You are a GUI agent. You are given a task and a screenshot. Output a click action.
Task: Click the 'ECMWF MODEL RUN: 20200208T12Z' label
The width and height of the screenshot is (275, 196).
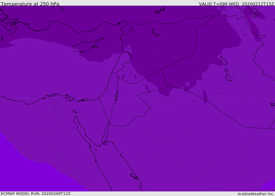[x=36, y=194]
